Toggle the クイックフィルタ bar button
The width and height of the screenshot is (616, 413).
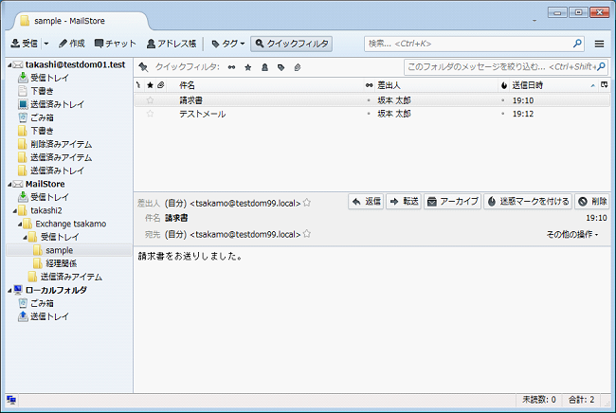pyautogui.click(x=291, y=44)
